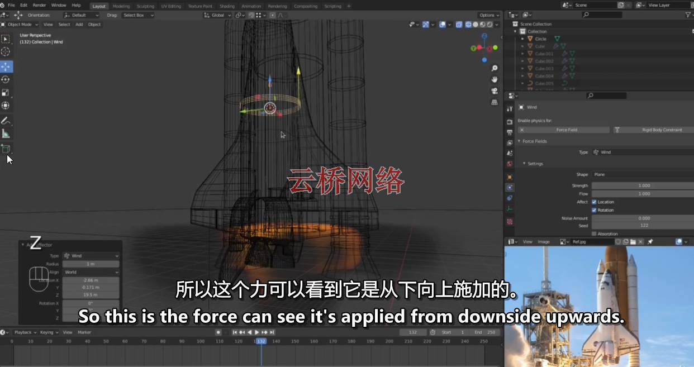This screenshot has width=694, height=367.
Task: Open the Output properties tab
Action: [x=509, y=132]
